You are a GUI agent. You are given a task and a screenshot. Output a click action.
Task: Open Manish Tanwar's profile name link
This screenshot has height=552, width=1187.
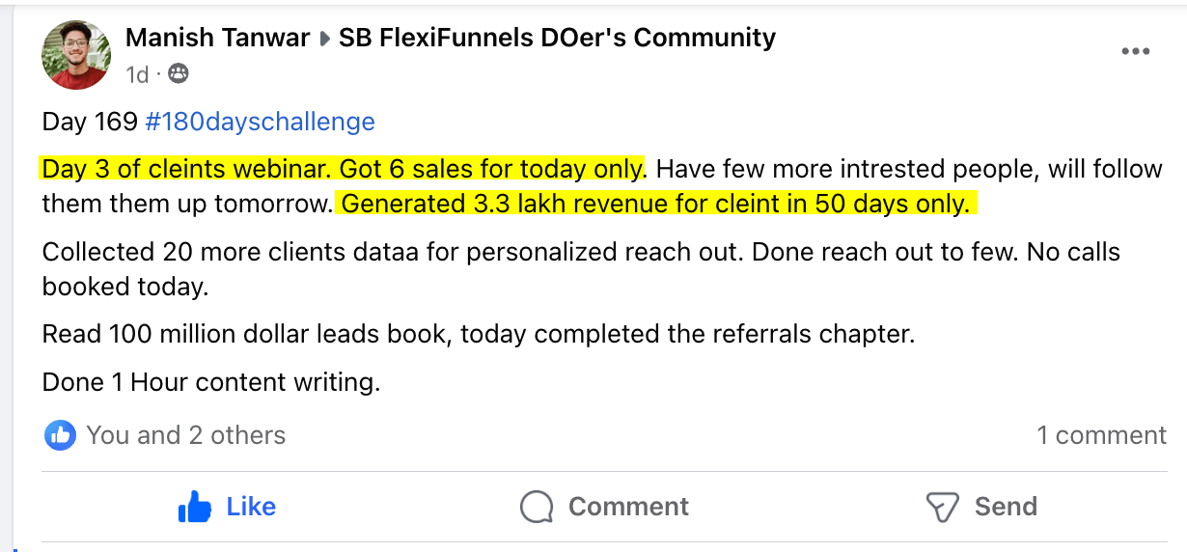217,38
